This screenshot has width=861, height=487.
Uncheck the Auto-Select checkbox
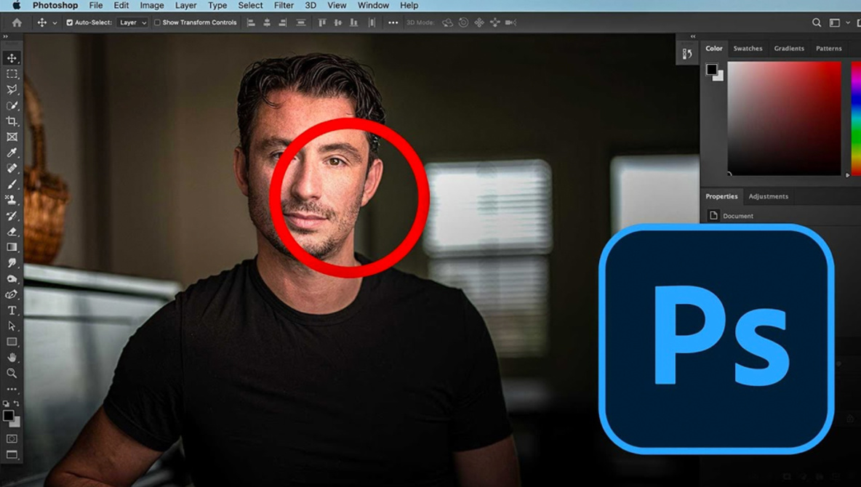[x=70, y=23]
